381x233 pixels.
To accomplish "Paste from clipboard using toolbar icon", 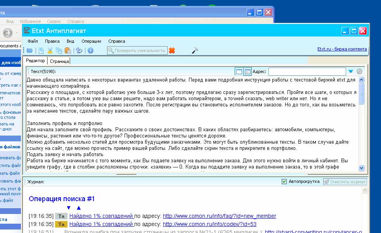I will [x=68, y=50].
